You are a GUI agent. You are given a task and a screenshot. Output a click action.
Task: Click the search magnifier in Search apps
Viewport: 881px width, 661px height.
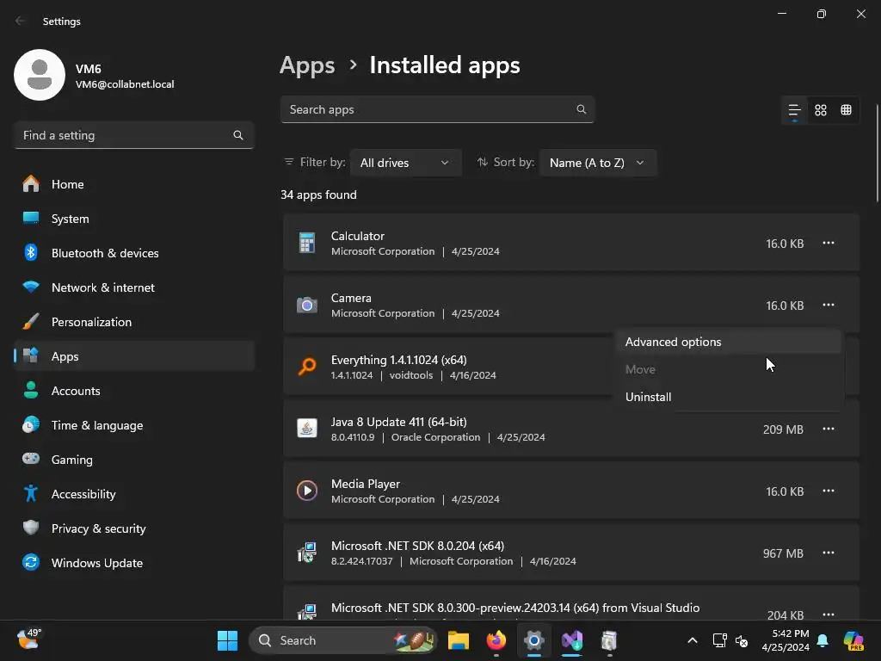(x=582, y=109)
